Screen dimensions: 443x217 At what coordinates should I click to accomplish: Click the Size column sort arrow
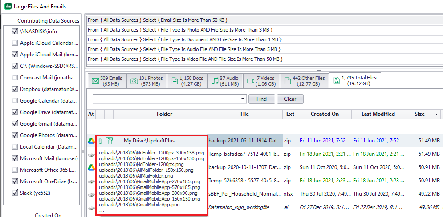[x=436, y=114]
